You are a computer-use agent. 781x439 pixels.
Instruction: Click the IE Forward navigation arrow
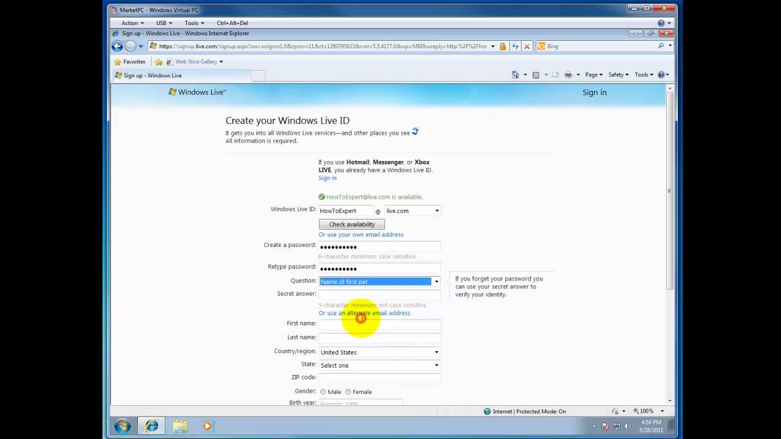(131, 46)
